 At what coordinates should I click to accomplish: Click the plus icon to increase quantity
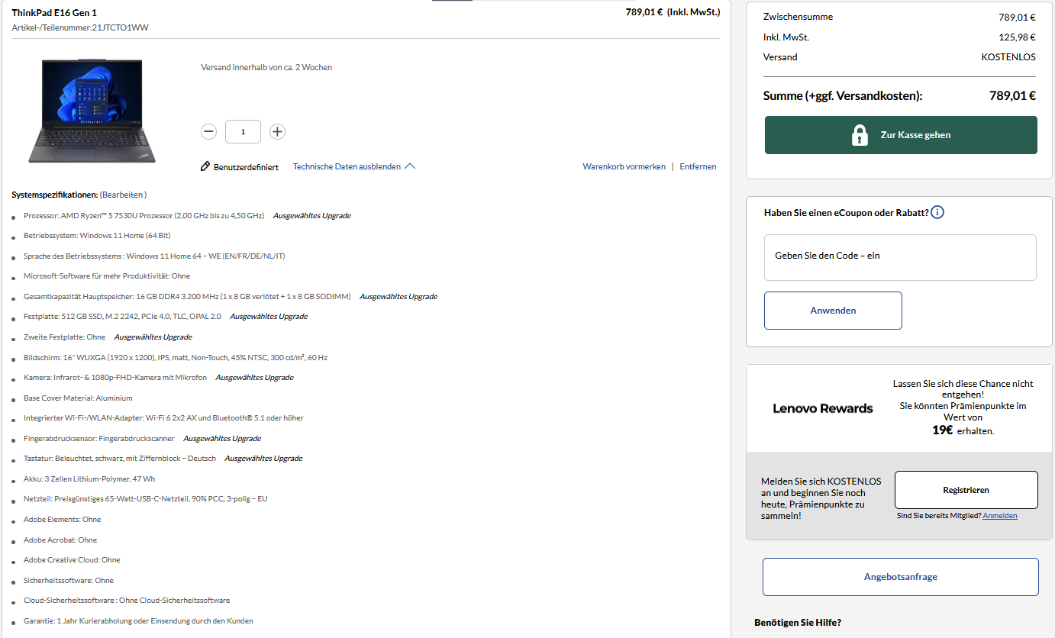pos(276,131)
